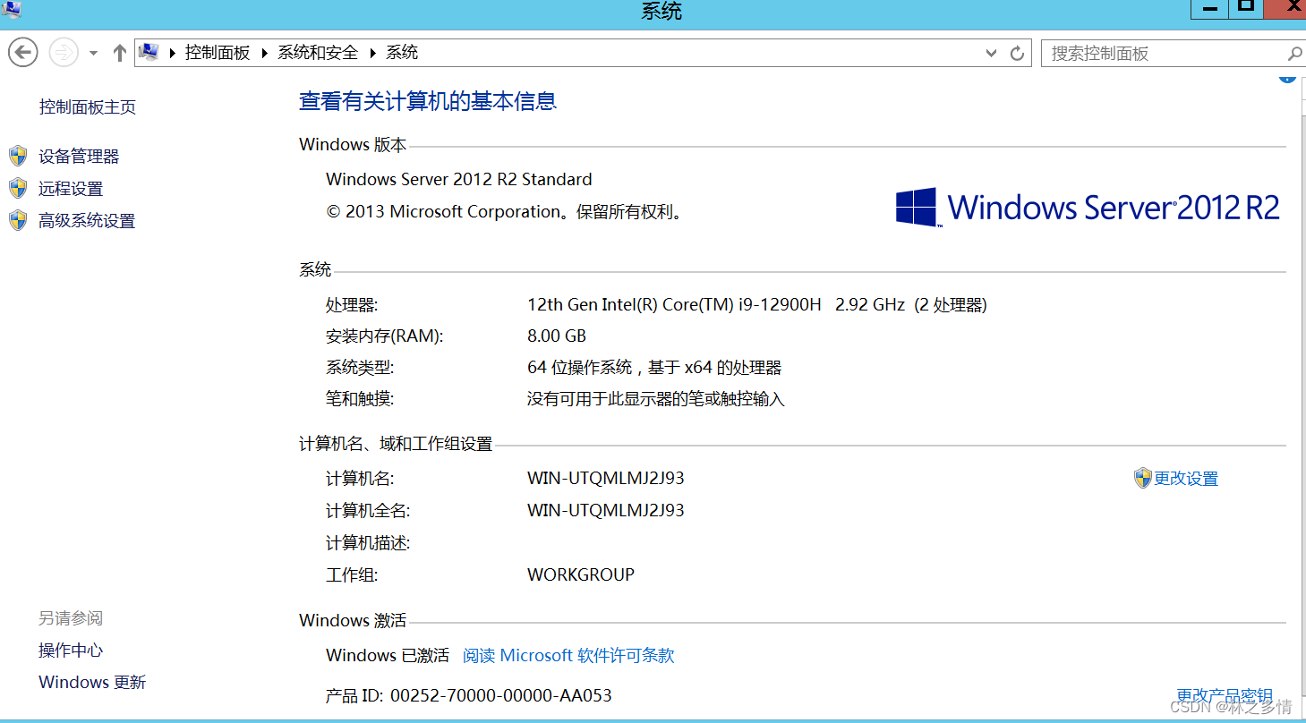
Task: Open Windows 更新 link
Action: click(x=92, y=683)
